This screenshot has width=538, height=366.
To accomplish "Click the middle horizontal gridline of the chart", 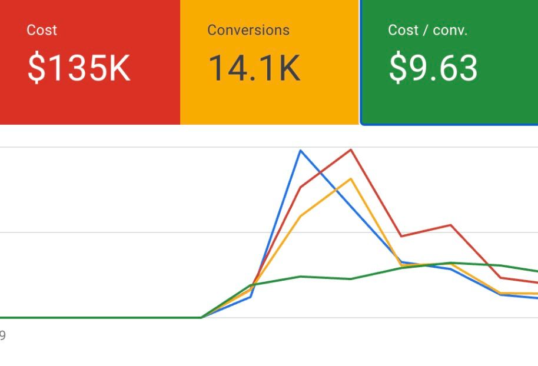I will (x=118, y=232).
